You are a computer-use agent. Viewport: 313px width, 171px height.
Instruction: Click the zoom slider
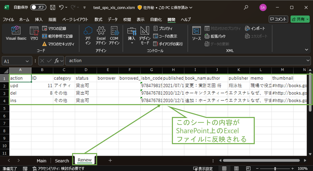coord(275,168)
